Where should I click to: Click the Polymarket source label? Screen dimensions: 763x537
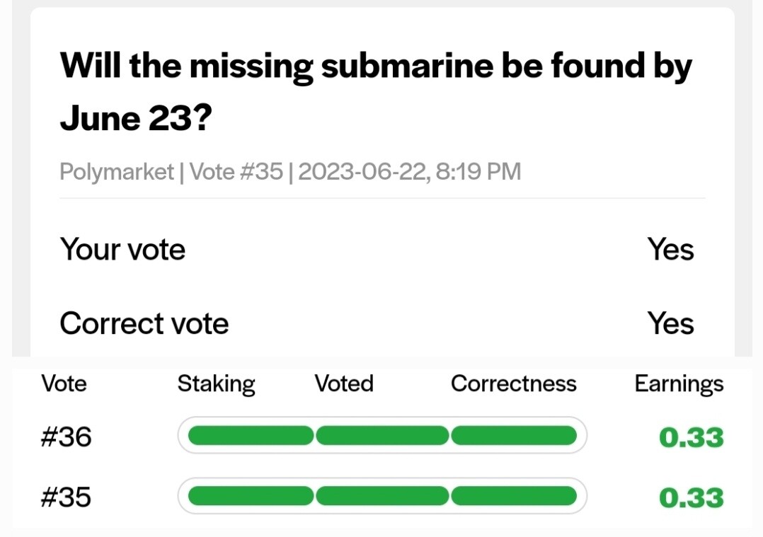pos(117,172)
